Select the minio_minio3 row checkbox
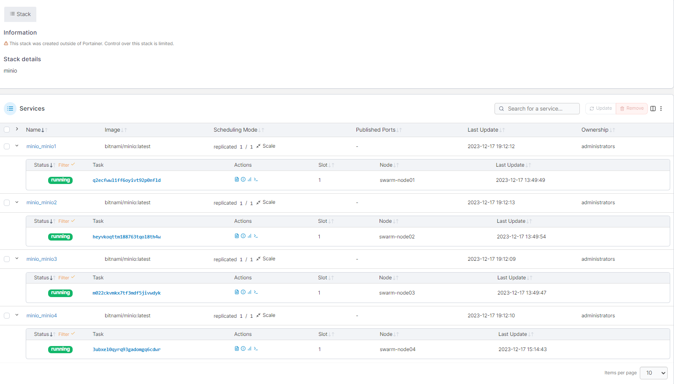The height and width of the screenshot is (384, 674). coord(7,259)
